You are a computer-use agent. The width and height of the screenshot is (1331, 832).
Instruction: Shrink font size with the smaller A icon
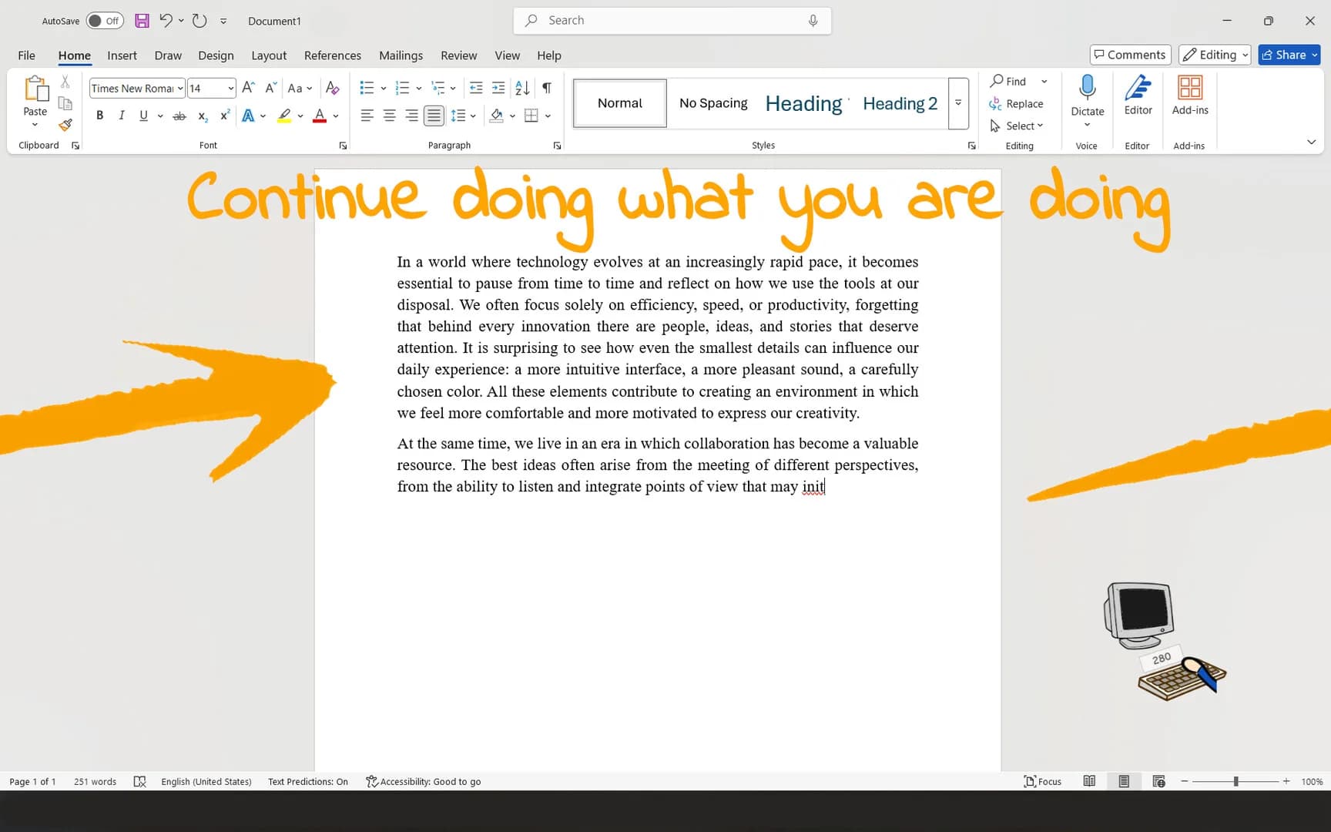pyautogui.click(x=270, y=88)
